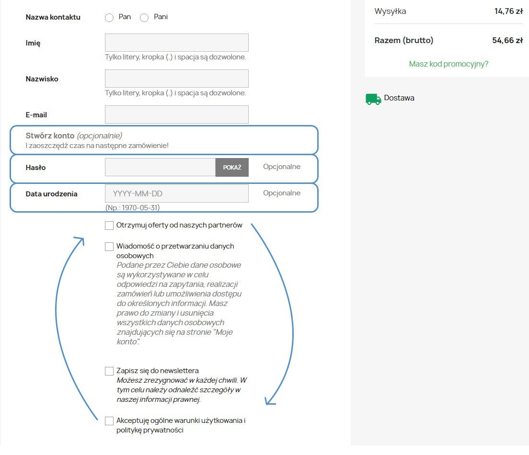Click into the E-mail input field
Screen dimensions: 529x455
point(176,114)
